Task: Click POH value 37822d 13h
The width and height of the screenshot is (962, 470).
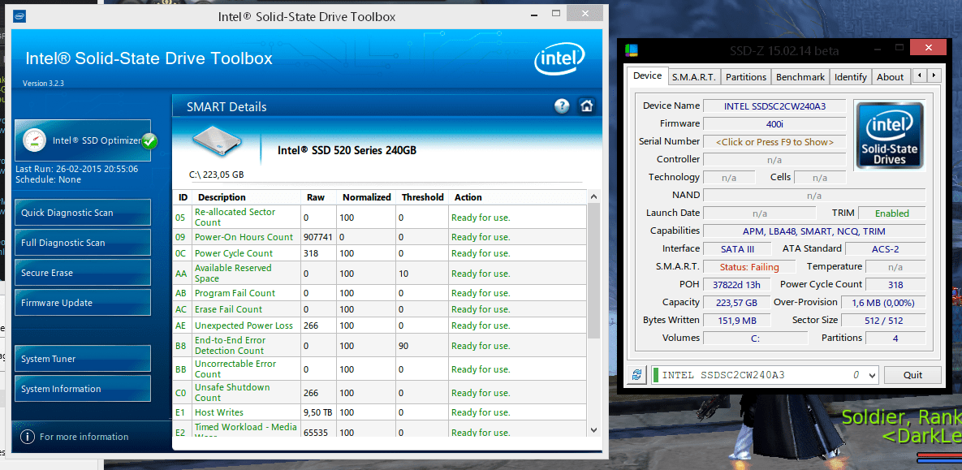Action: tap(737, 285)
